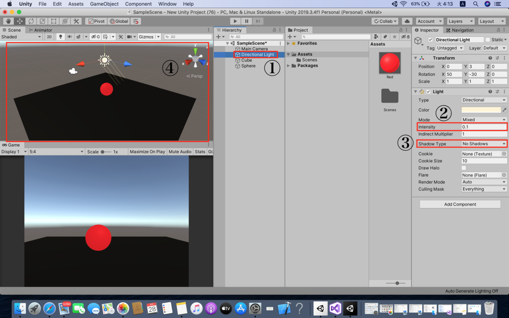Screen dimensions: 509x318
Task: Open favorites star filter in Project
Action: click(394, 37)
